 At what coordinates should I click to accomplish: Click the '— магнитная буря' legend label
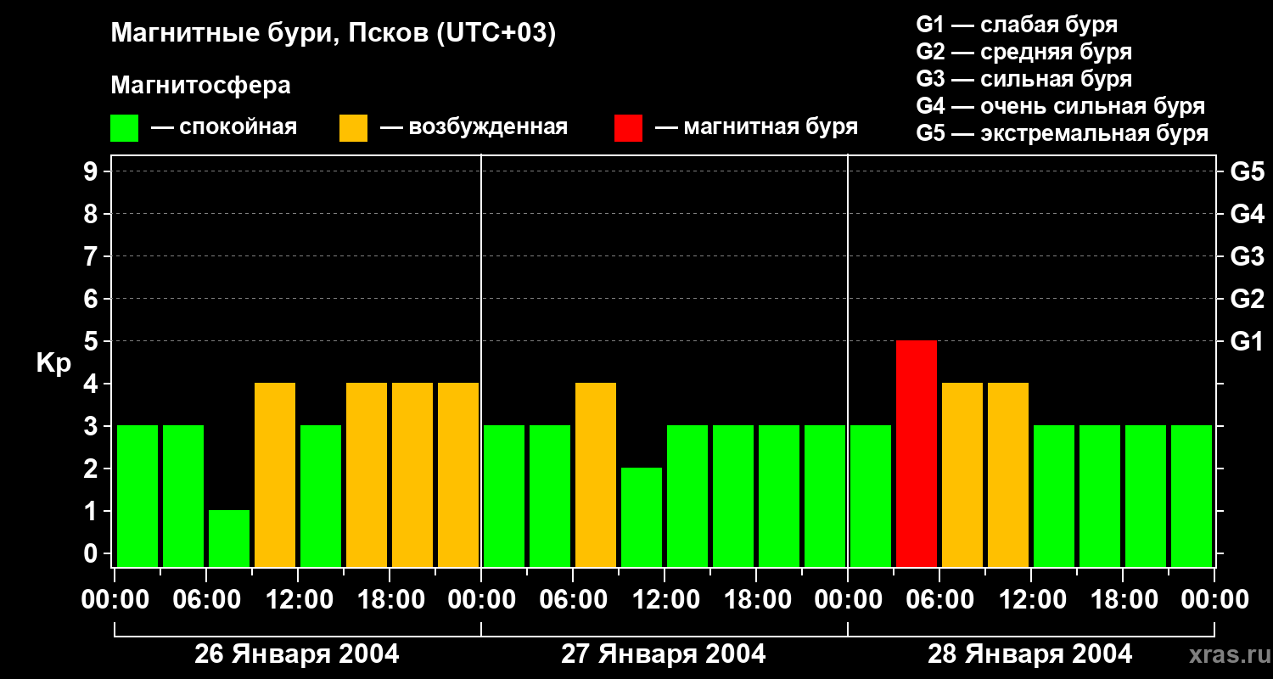(756, 128)
